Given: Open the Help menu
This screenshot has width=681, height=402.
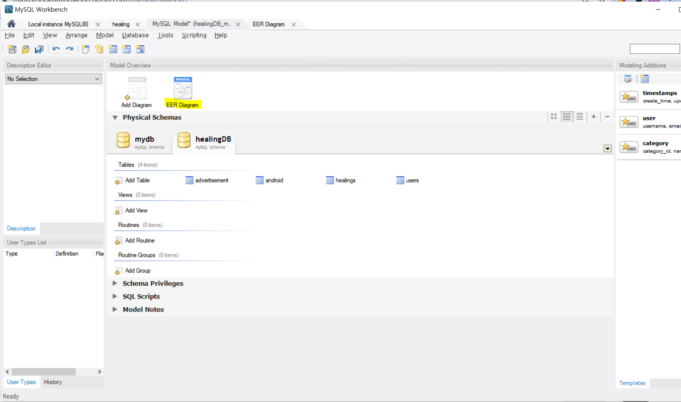Looking at the screenshot, I should [220, 35].
